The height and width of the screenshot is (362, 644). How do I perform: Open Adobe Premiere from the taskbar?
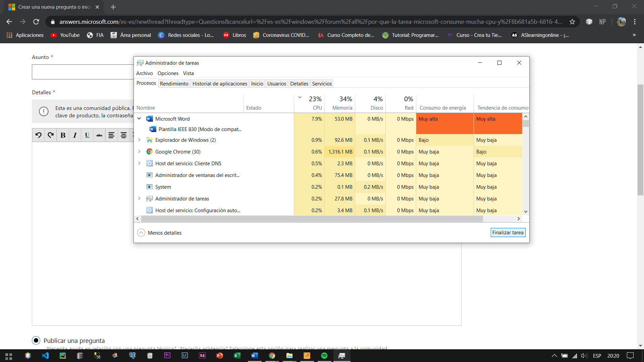point(167,356)
